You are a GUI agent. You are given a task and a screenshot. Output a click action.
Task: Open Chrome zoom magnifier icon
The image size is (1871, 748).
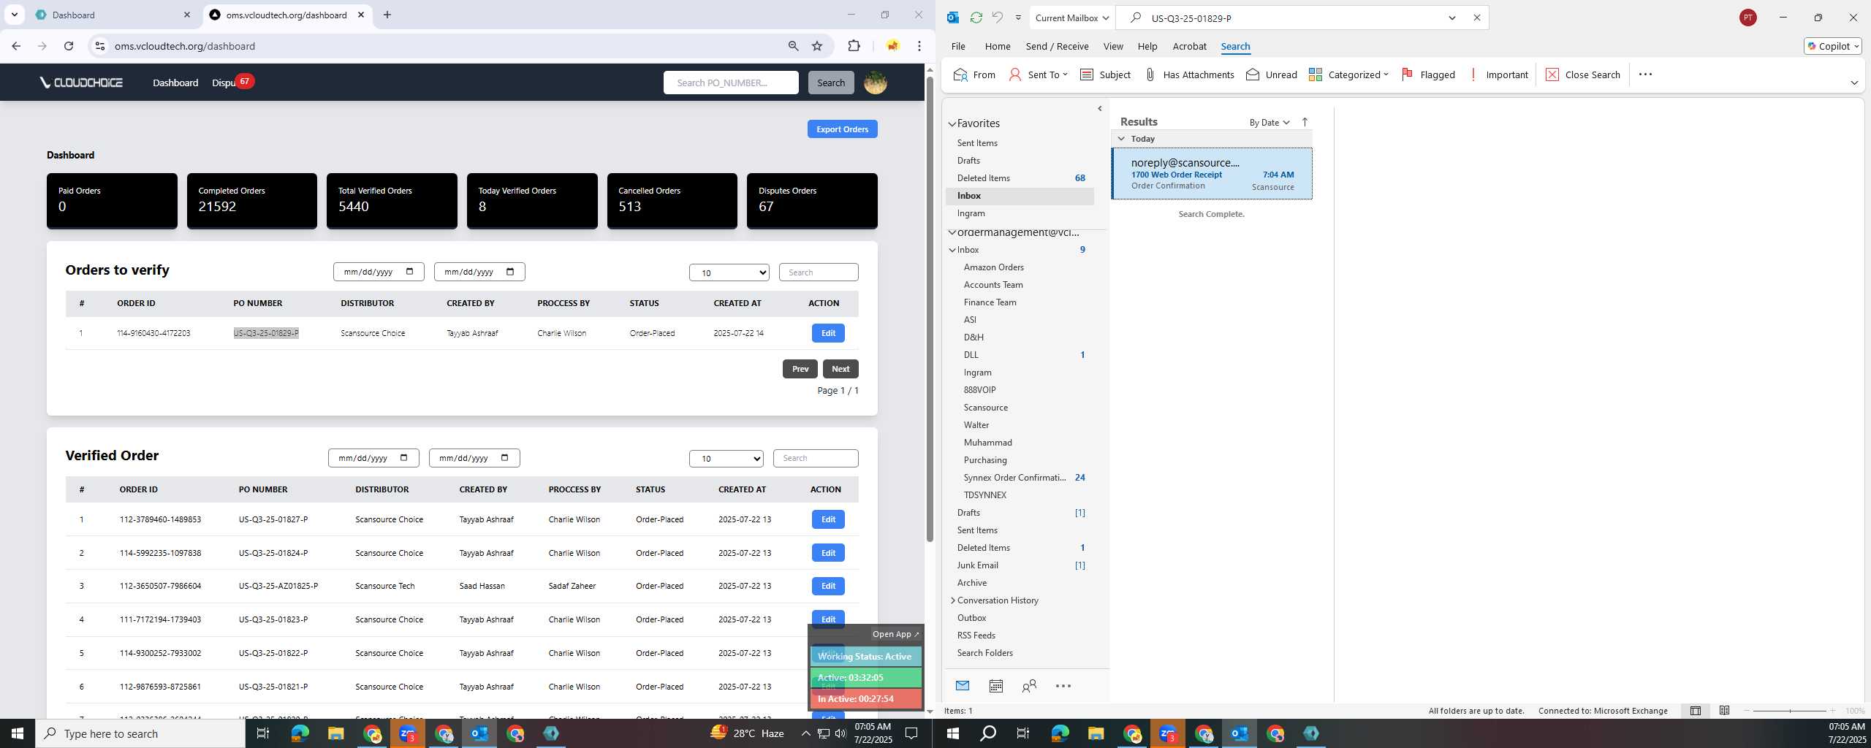pos(793,46)
